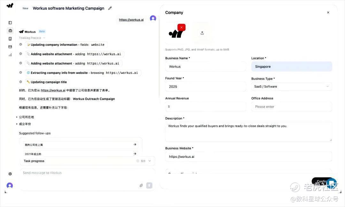Click the Office Address field
The height and width of the screenshot is (207, 345).
(292, 107)
